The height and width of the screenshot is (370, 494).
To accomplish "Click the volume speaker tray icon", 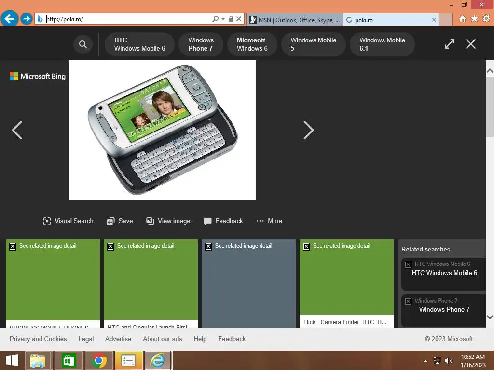I will click(449, 360).
